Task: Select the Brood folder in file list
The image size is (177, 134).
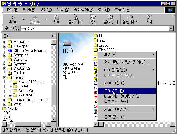Action: (x=104, y=45)
